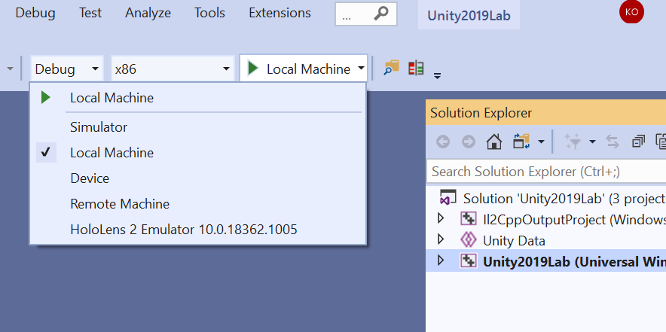Open the filter dropdown arrow

[592, 142]
